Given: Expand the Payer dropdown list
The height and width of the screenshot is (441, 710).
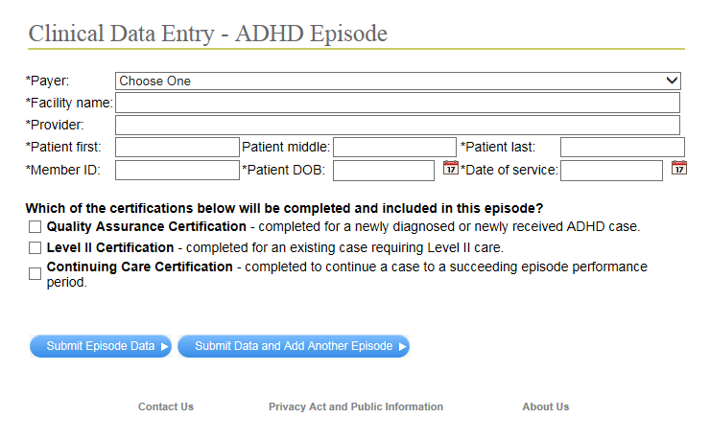Looking at the screenshot, I should tap(397, 81).
